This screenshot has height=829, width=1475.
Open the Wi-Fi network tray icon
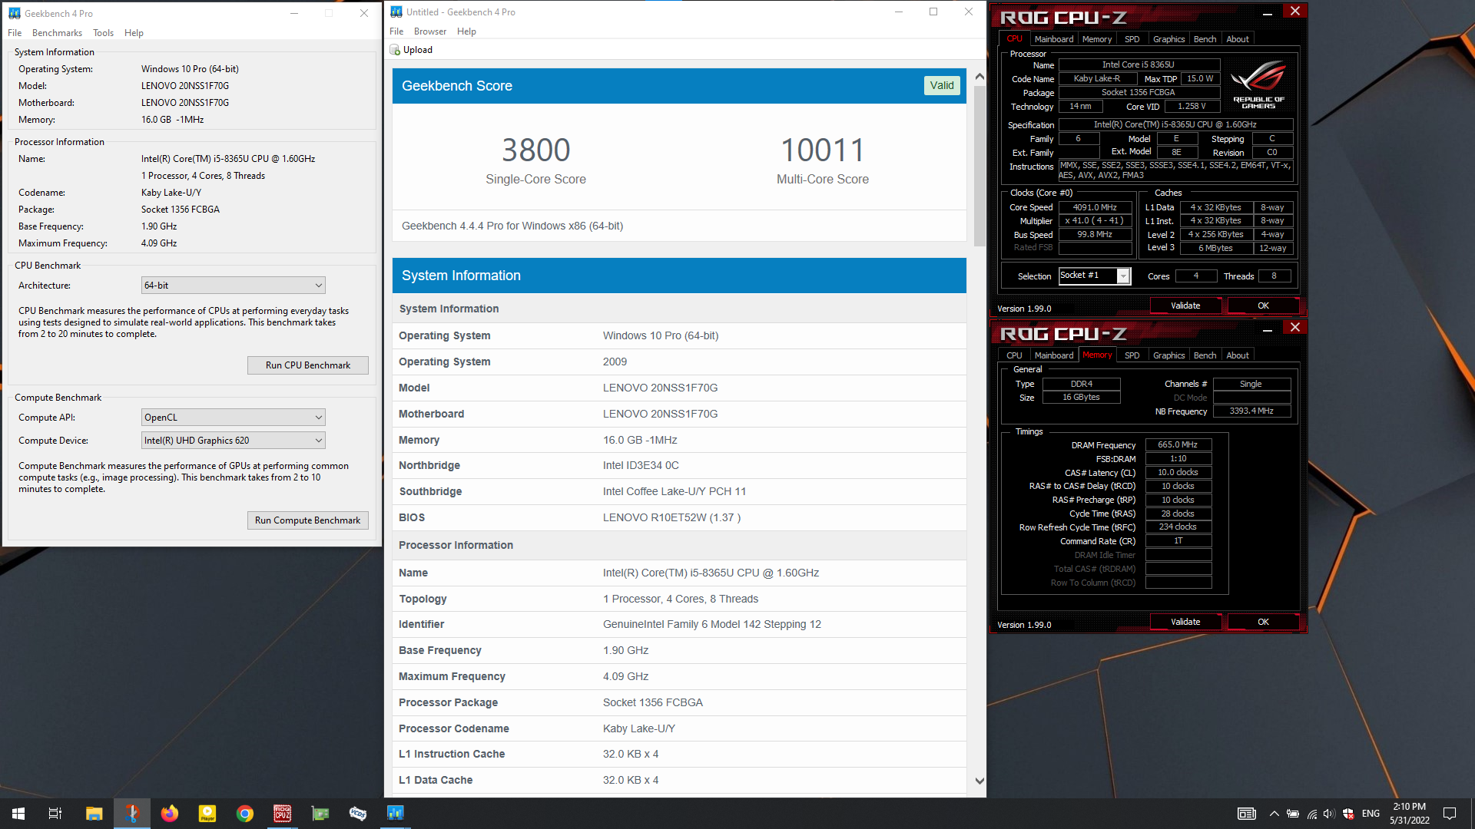coord(1312,814)
